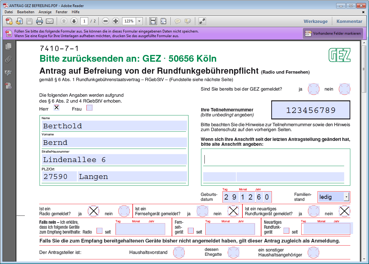Viewport: 369px width, 264px height.
Task: Select highlight text tool icon
Action: pyautogui.click(x=188, y=21)
